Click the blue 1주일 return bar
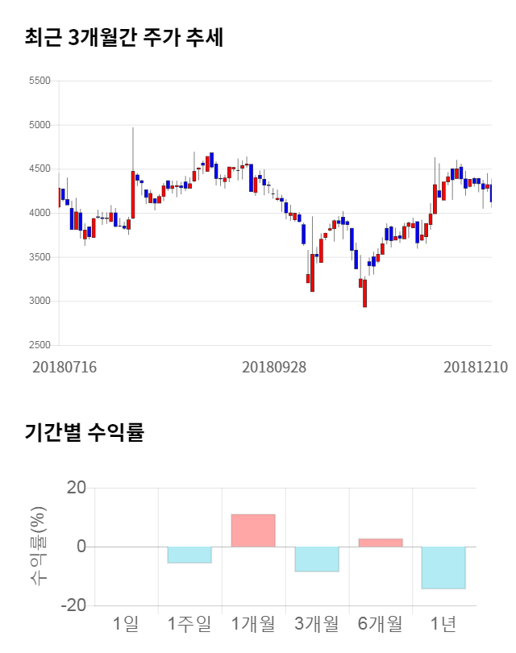The width and height of the screenshot is (516, 653). coord(189,555)
